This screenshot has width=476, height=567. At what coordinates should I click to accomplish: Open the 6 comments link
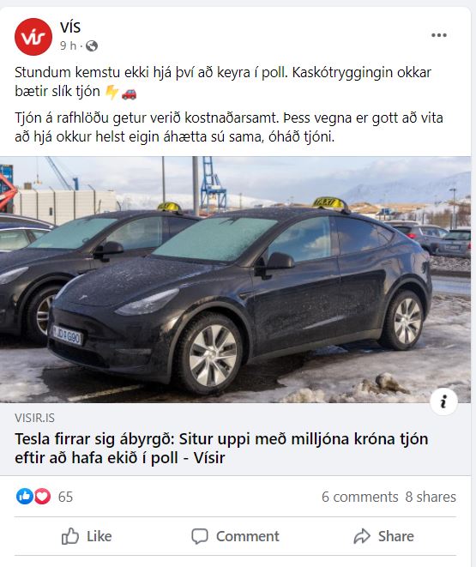(360, 497)
